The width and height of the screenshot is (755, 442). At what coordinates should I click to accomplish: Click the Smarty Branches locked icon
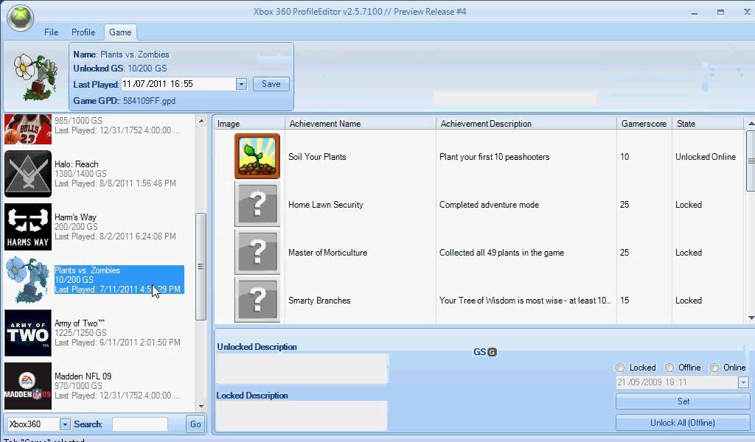257,300
